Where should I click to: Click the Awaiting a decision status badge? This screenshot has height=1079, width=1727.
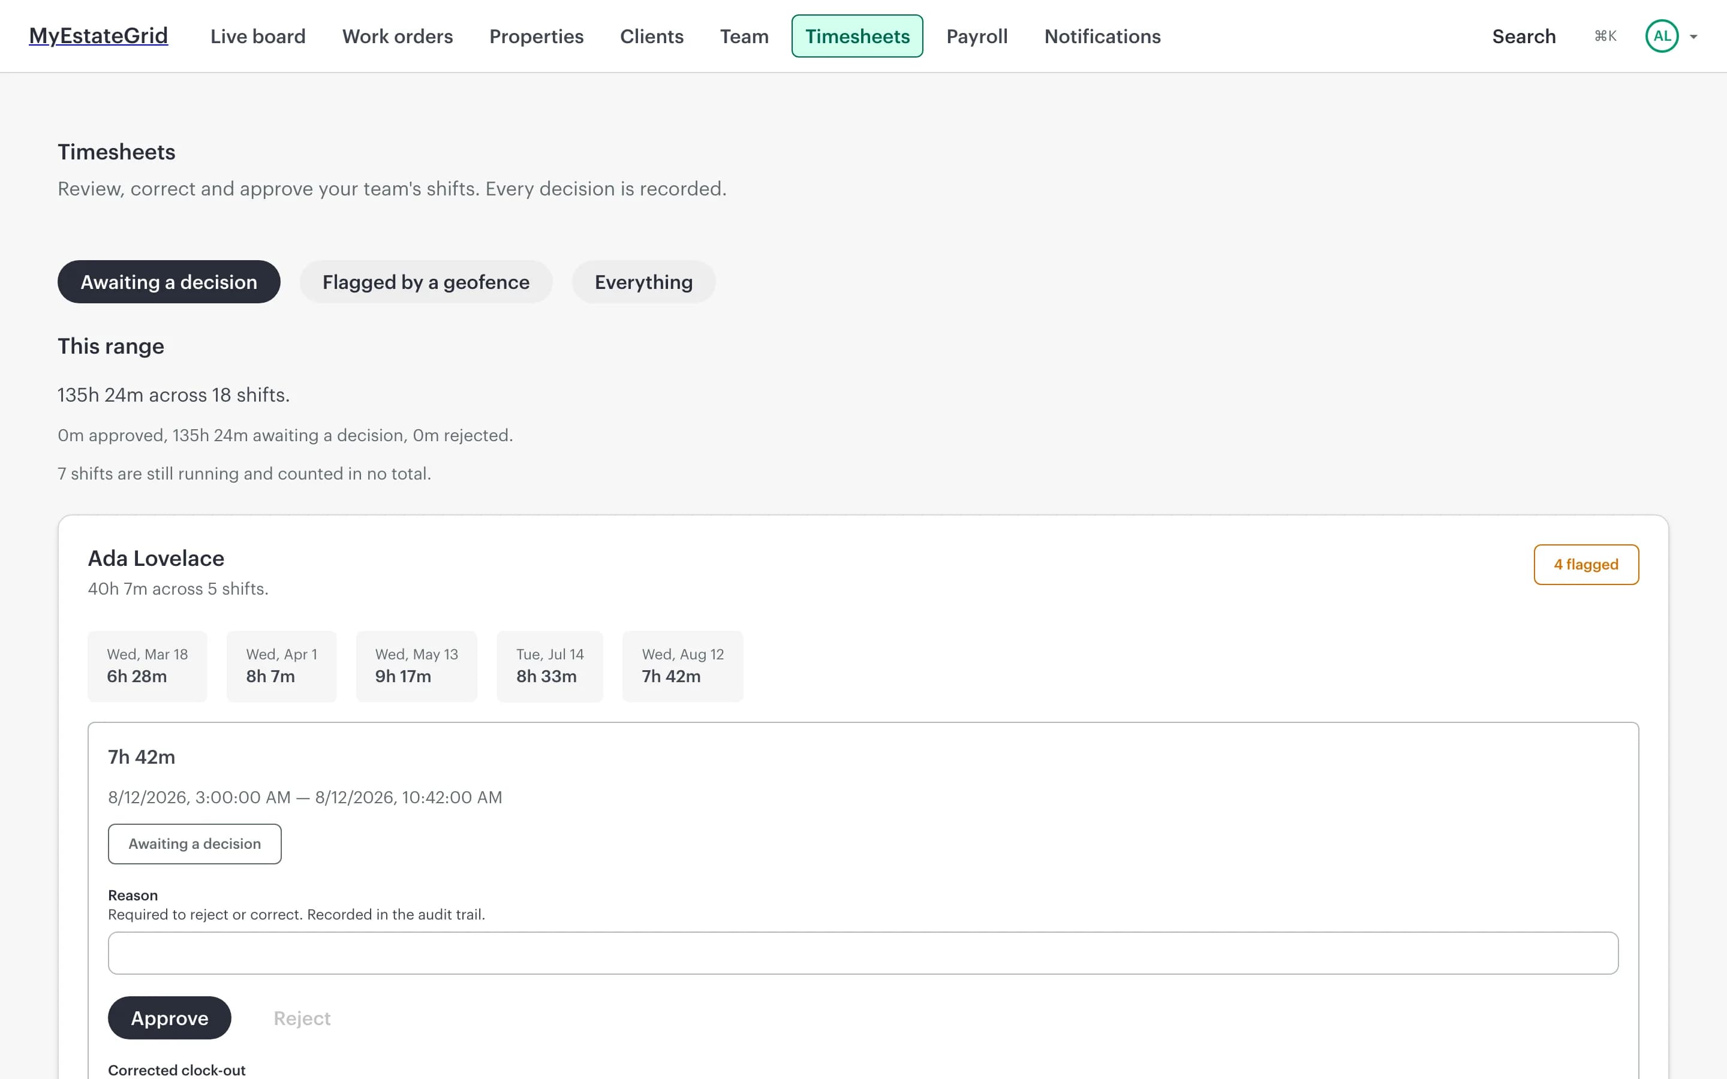(194, 843)
